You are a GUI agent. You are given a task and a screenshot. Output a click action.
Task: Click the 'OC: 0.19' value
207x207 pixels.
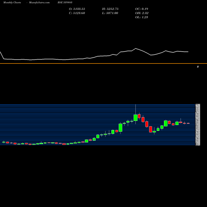point(142,9)
